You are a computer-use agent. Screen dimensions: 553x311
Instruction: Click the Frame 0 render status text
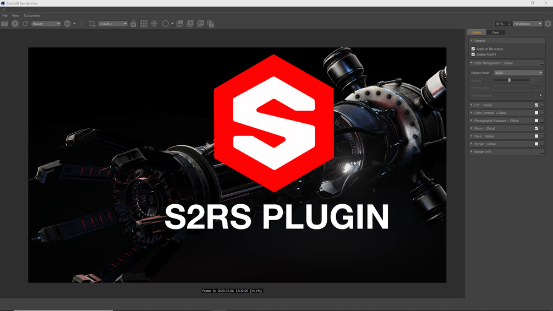point(232,291)
